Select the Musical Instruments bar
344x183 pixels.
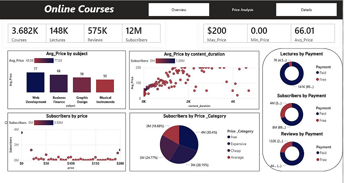[x=105, y=86]
